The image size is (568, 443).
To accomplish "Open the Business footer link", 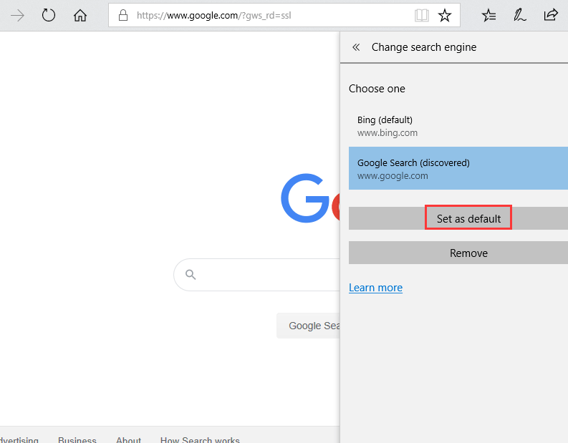I will pos(77,439).
